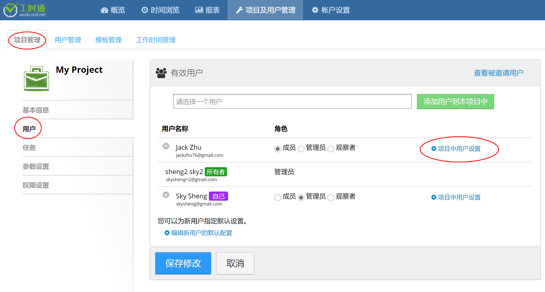This screenshot has width=545, height=292.
Task: Set Sky Sheng's role to 成员
Action: pos(277,197)
